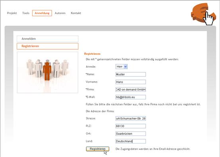Click the Anrede label
The width and height of the screenshot is (220, 157).
coord(91,67)
